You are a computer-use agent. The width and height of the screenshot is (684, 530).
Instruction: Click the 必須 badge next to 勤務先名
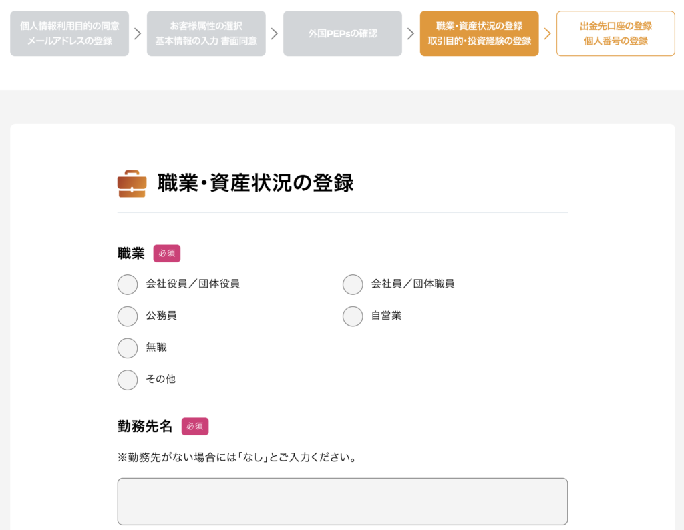195,426
